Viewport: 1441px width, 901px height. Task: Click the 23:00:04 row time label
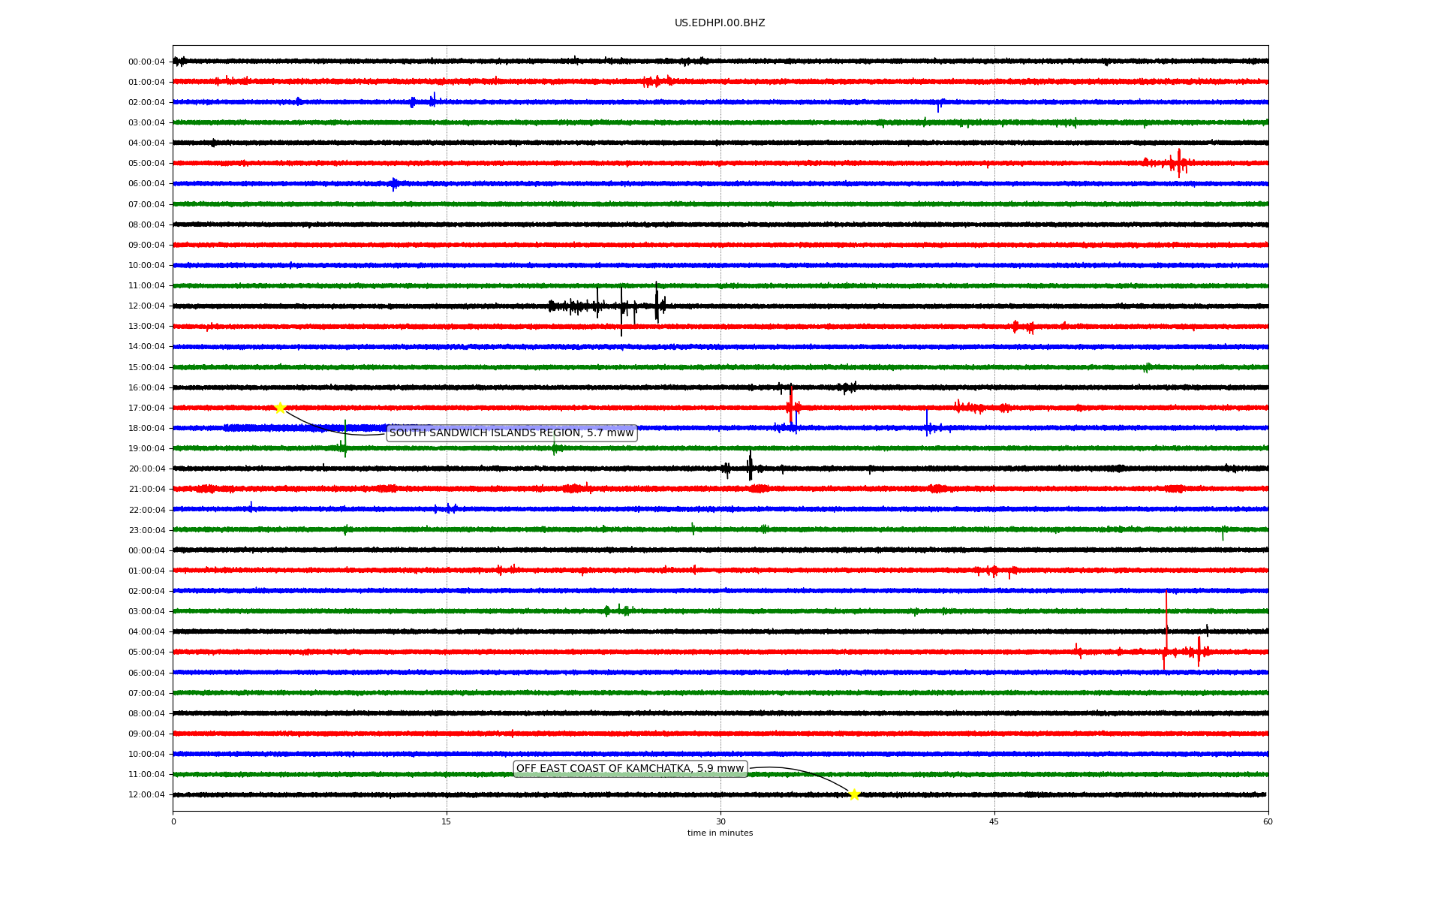(x=146, y=531)
